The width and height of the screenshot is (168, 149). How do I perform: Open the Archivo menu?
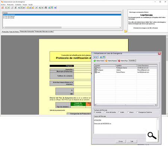click(x=3, y=5)
